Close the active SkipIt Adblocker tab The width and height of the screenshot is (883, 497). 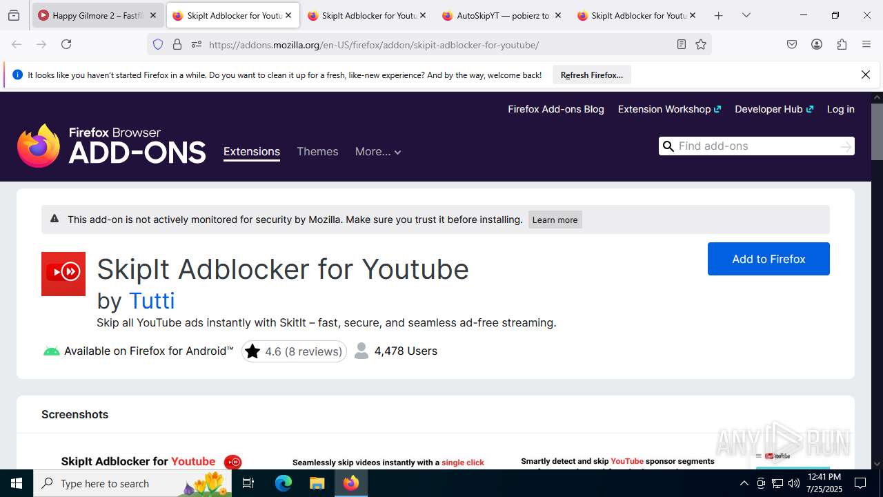(x=288, y=15)
